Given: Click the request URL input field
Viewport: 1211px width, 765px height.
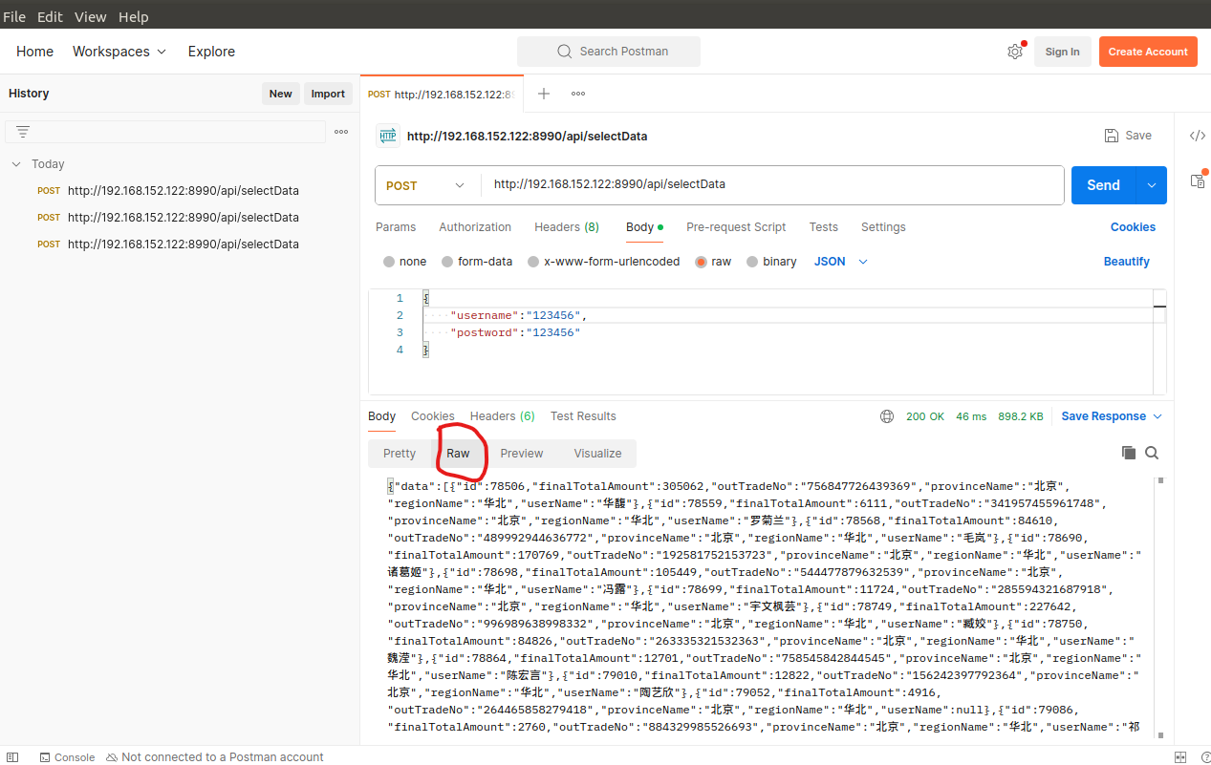Looking at the screenshot, I should 772,185.
